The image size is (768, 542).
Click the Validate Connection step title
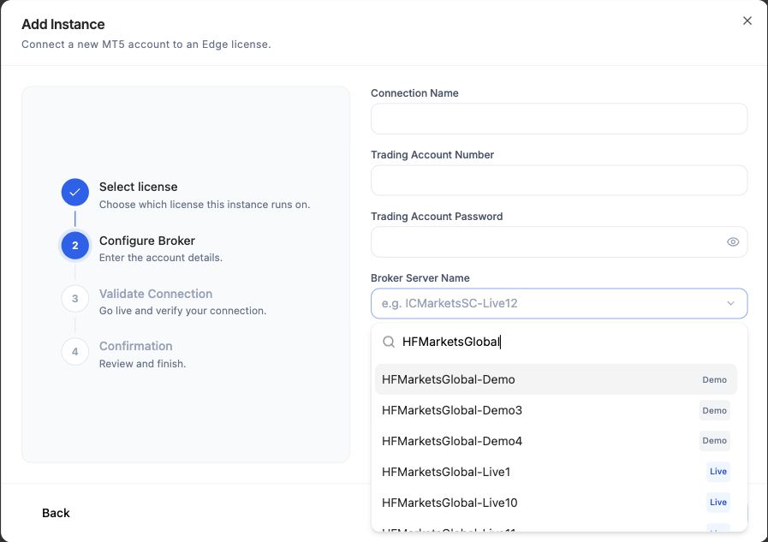click(156, 294)
